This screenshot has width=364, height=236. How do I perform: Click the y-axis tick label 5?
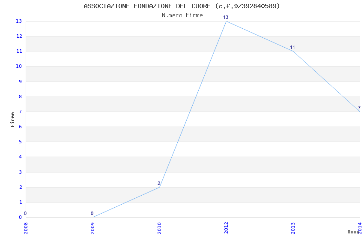21,142
